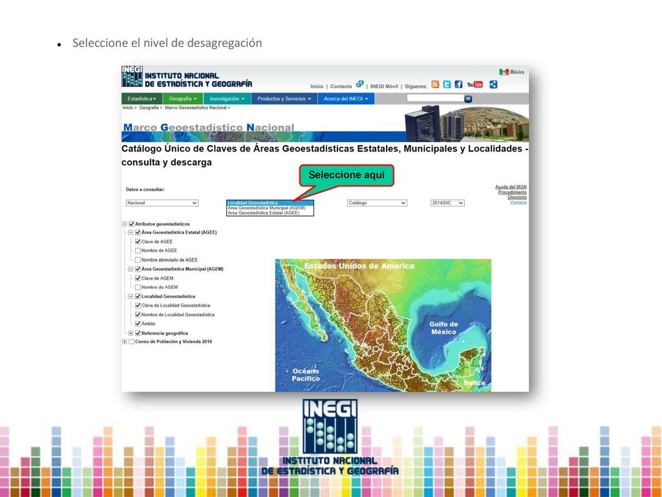Select Área Geoestadística Municipal (AGEM) option
This screenshot has height=497, width=662.
pos(270,208)
